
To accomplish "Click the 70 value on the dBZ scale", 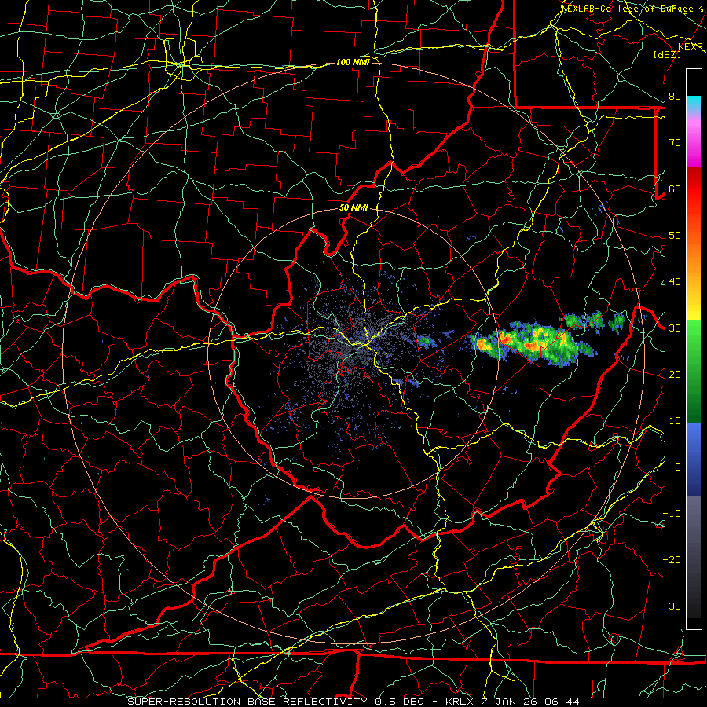I will pos(675,143).
